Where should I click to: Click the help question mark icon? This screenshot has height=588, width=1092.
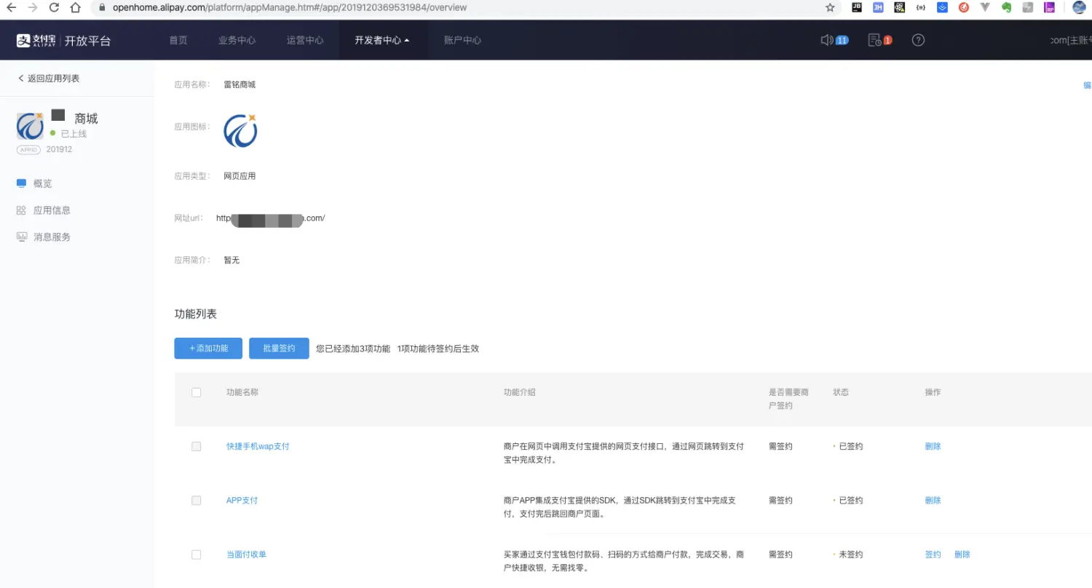pos(918,40)
